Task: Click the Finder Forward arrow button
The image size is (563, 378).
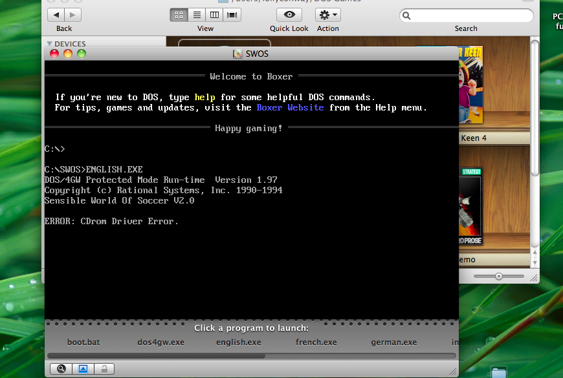Action: tap(73, 14)
